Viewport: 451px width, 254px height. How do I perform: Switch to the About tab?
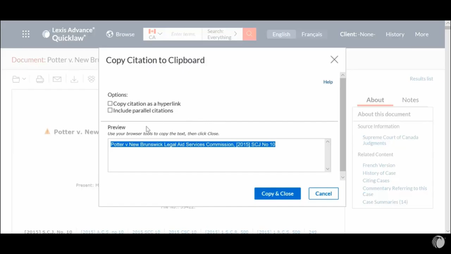point(375,99)
